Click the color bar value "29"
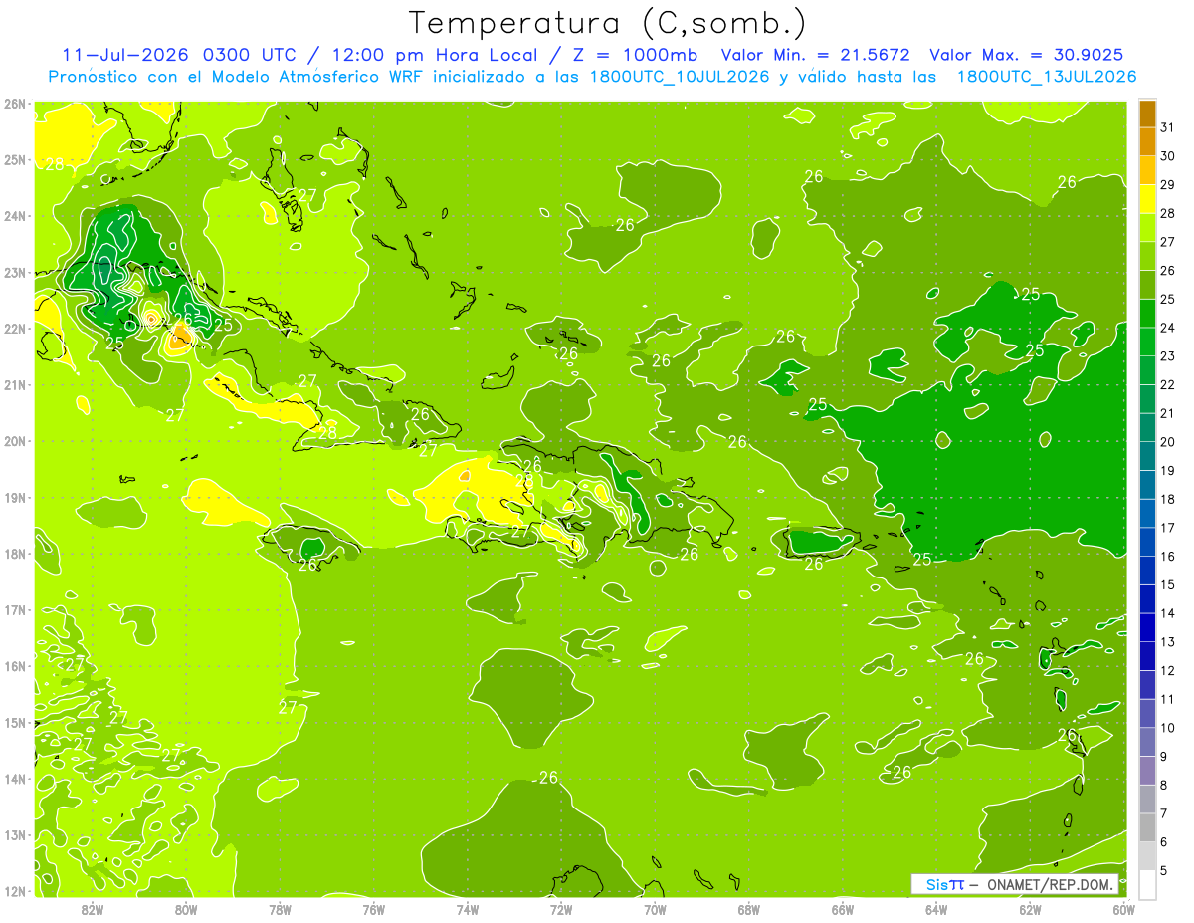The width and height of the screenshot is (1194, 923). (1167, 185)
